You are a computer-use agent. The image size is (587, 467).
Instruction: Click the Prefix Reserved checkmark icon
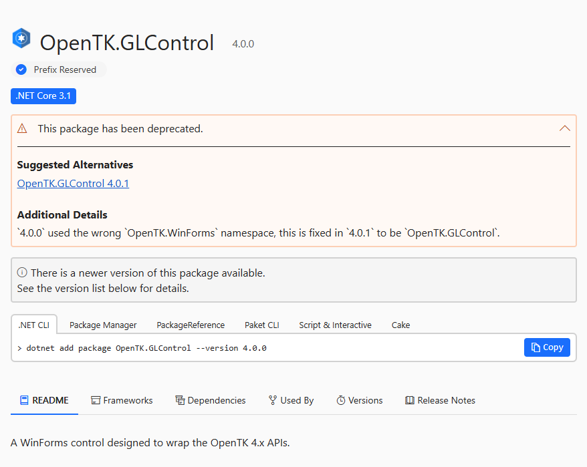(x=21, y=69)
